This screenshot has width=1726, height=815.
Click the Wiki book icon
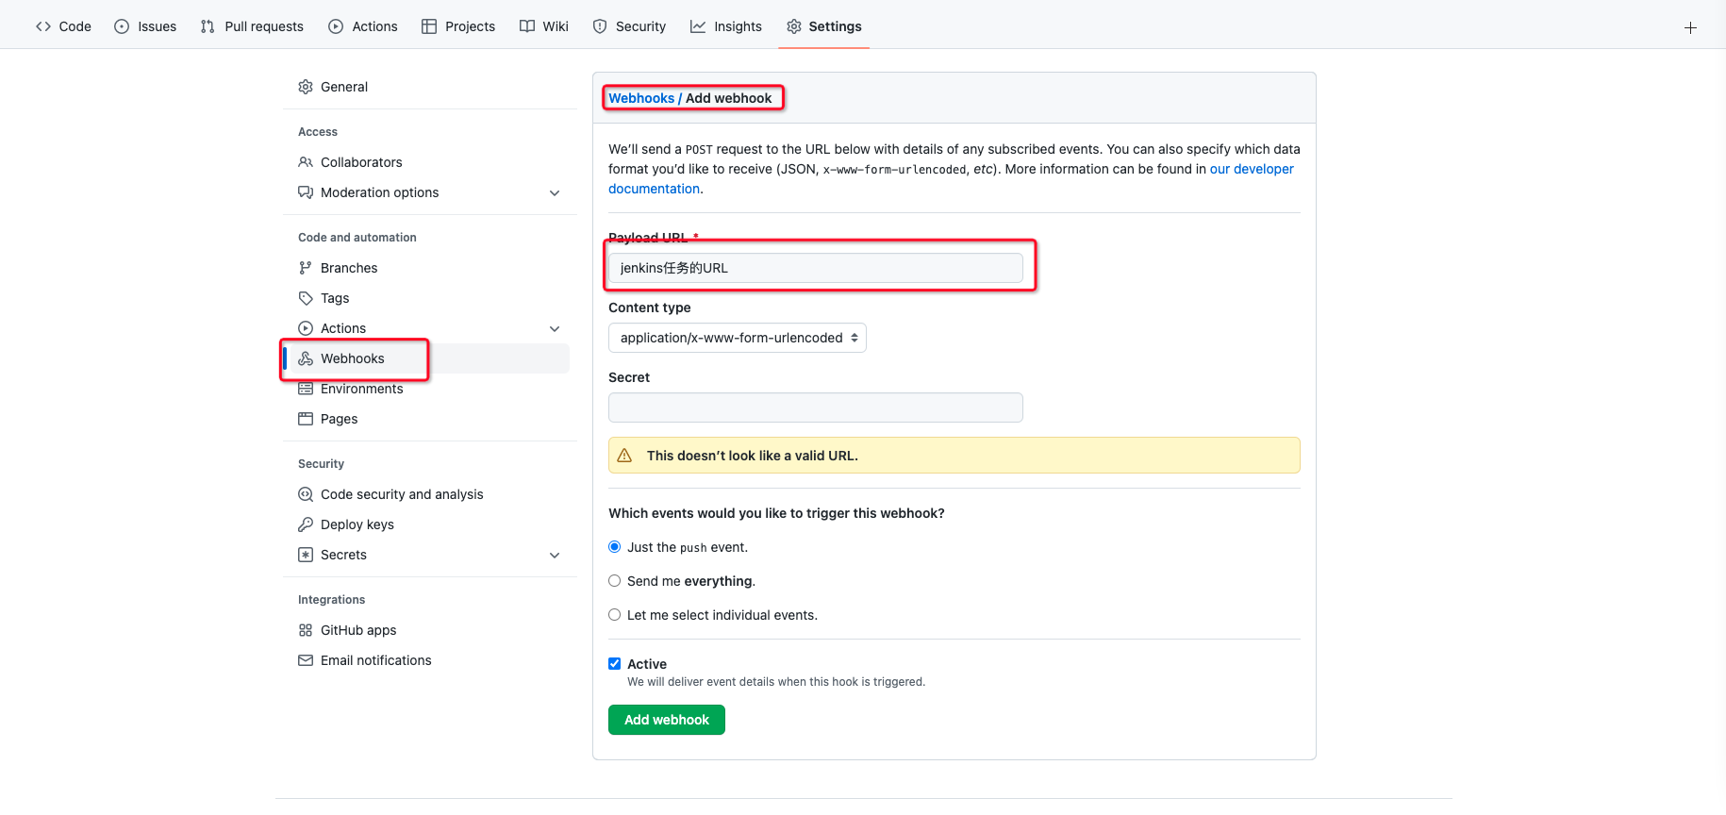(527, 26)
